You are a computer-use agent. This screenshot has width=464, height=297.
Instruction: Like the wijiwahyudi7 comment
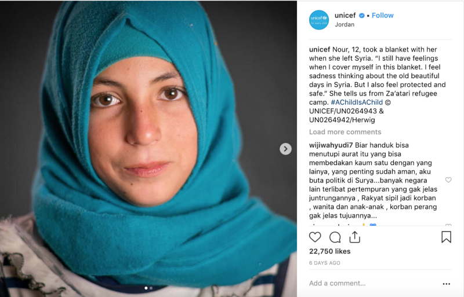coord(448,179)
